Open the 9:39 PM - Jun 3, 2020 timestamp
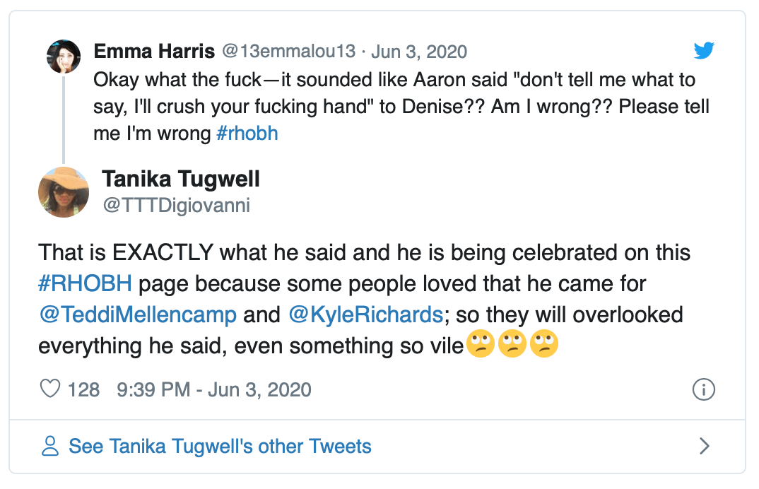 (213, 389)
